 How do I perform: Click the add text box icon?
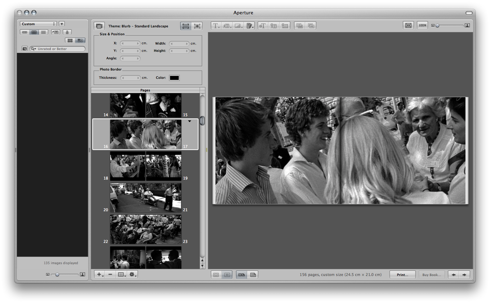pyautogui.click(x=262, y=26)
